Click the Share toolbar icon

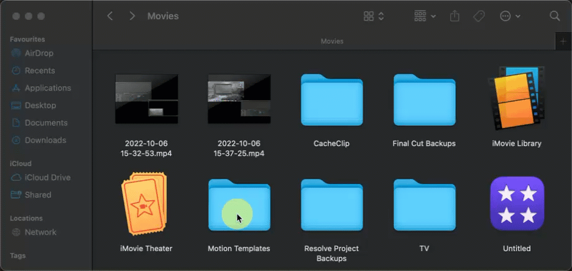click(454, 16)
